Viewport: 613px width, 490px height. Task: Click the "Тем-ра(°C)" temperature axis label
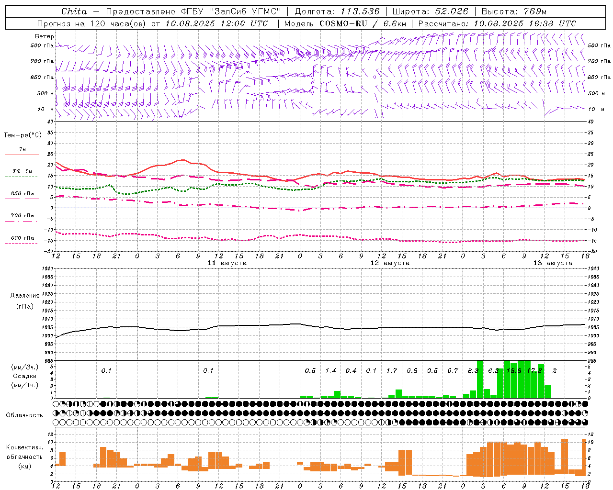point(23,135)
